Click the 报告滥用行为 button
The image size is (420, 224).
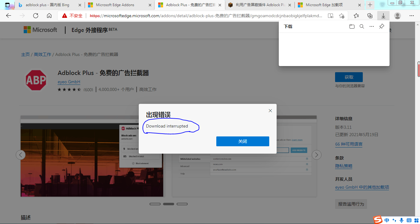point(351,204)
